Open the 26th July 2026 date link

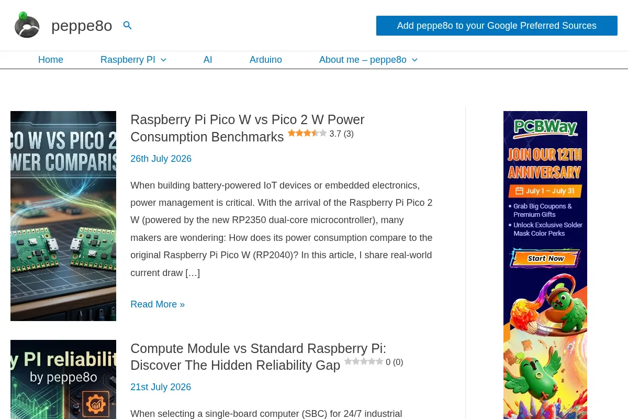tap(161, 159)
